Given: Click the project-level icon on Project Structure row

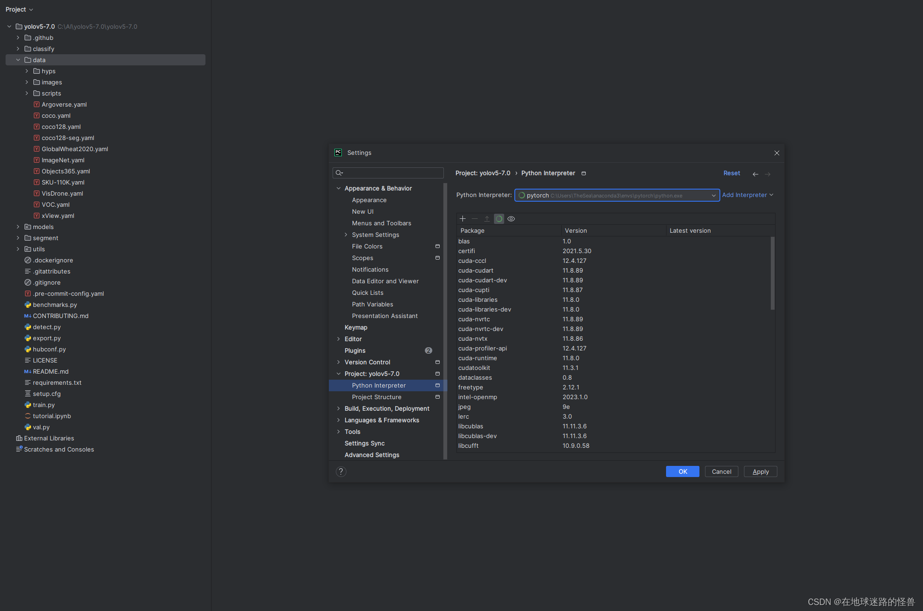Looking at the screenshot, I should tap(437, 397).
